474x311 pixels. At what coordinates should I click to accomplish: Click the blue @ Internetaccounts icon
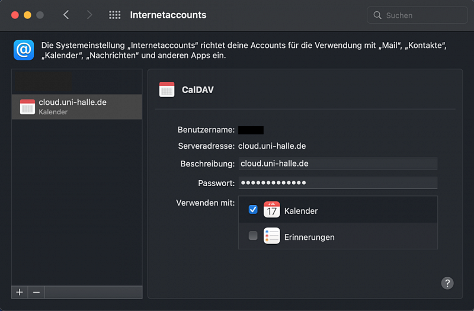24,50
